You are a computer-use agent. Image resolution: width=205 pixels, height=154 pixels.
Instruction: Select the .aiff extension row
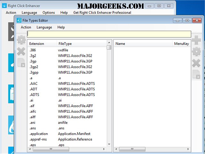click(67, 117)
